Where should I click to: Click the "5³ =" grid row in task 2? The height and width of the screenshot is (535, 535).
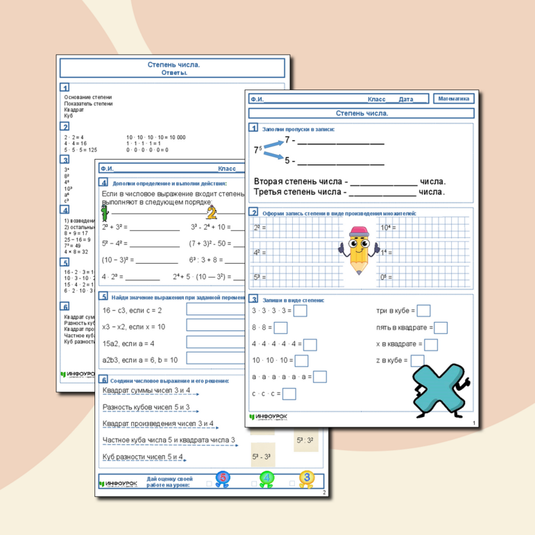(297, 277)
